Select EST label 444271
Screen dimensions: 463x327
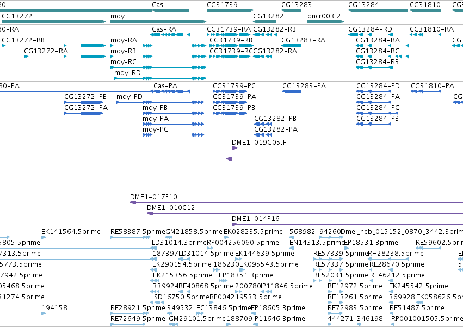click(x=341, y=319)
